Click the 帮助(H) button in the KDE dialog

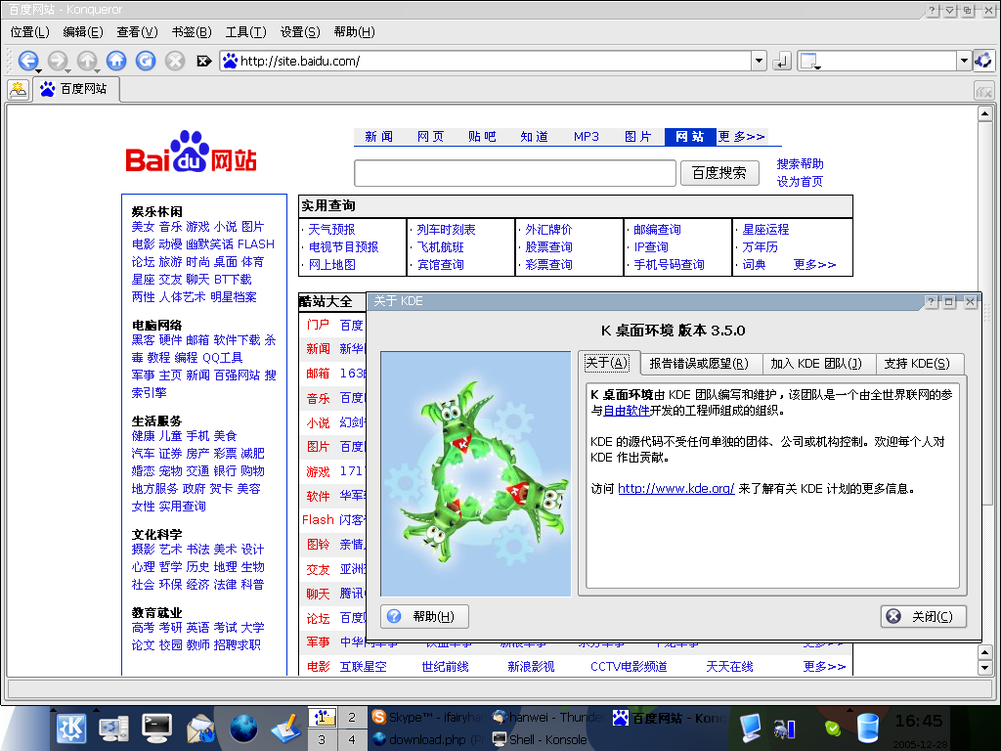tap(424, 616)
